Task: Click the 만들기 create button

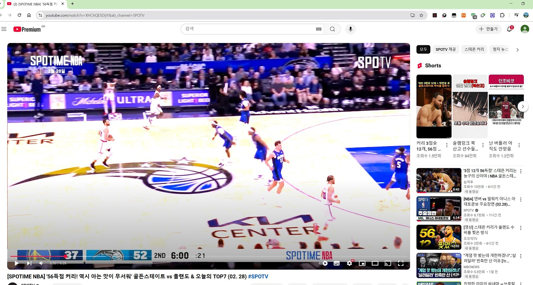Action: [x=488, y=29]
